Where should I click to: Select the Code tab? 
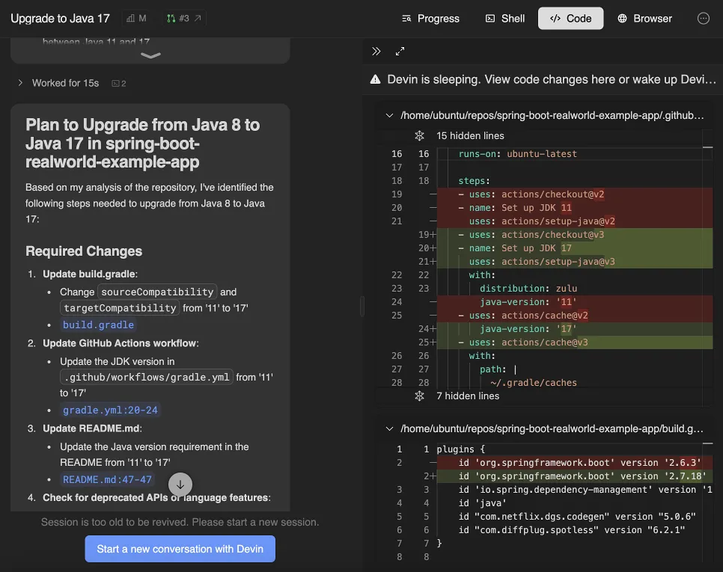pos(570,19)
